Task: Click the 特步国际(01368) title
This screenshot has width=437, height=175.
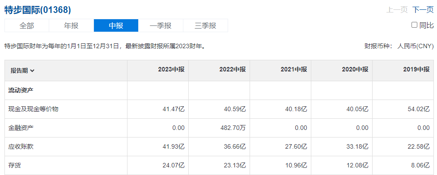Action: (x=38, y=10)
